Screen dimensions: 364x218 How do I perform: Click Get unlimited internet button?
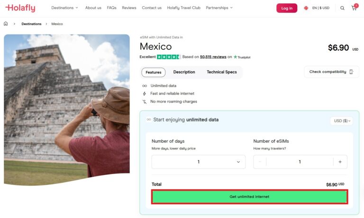(250, 197)
